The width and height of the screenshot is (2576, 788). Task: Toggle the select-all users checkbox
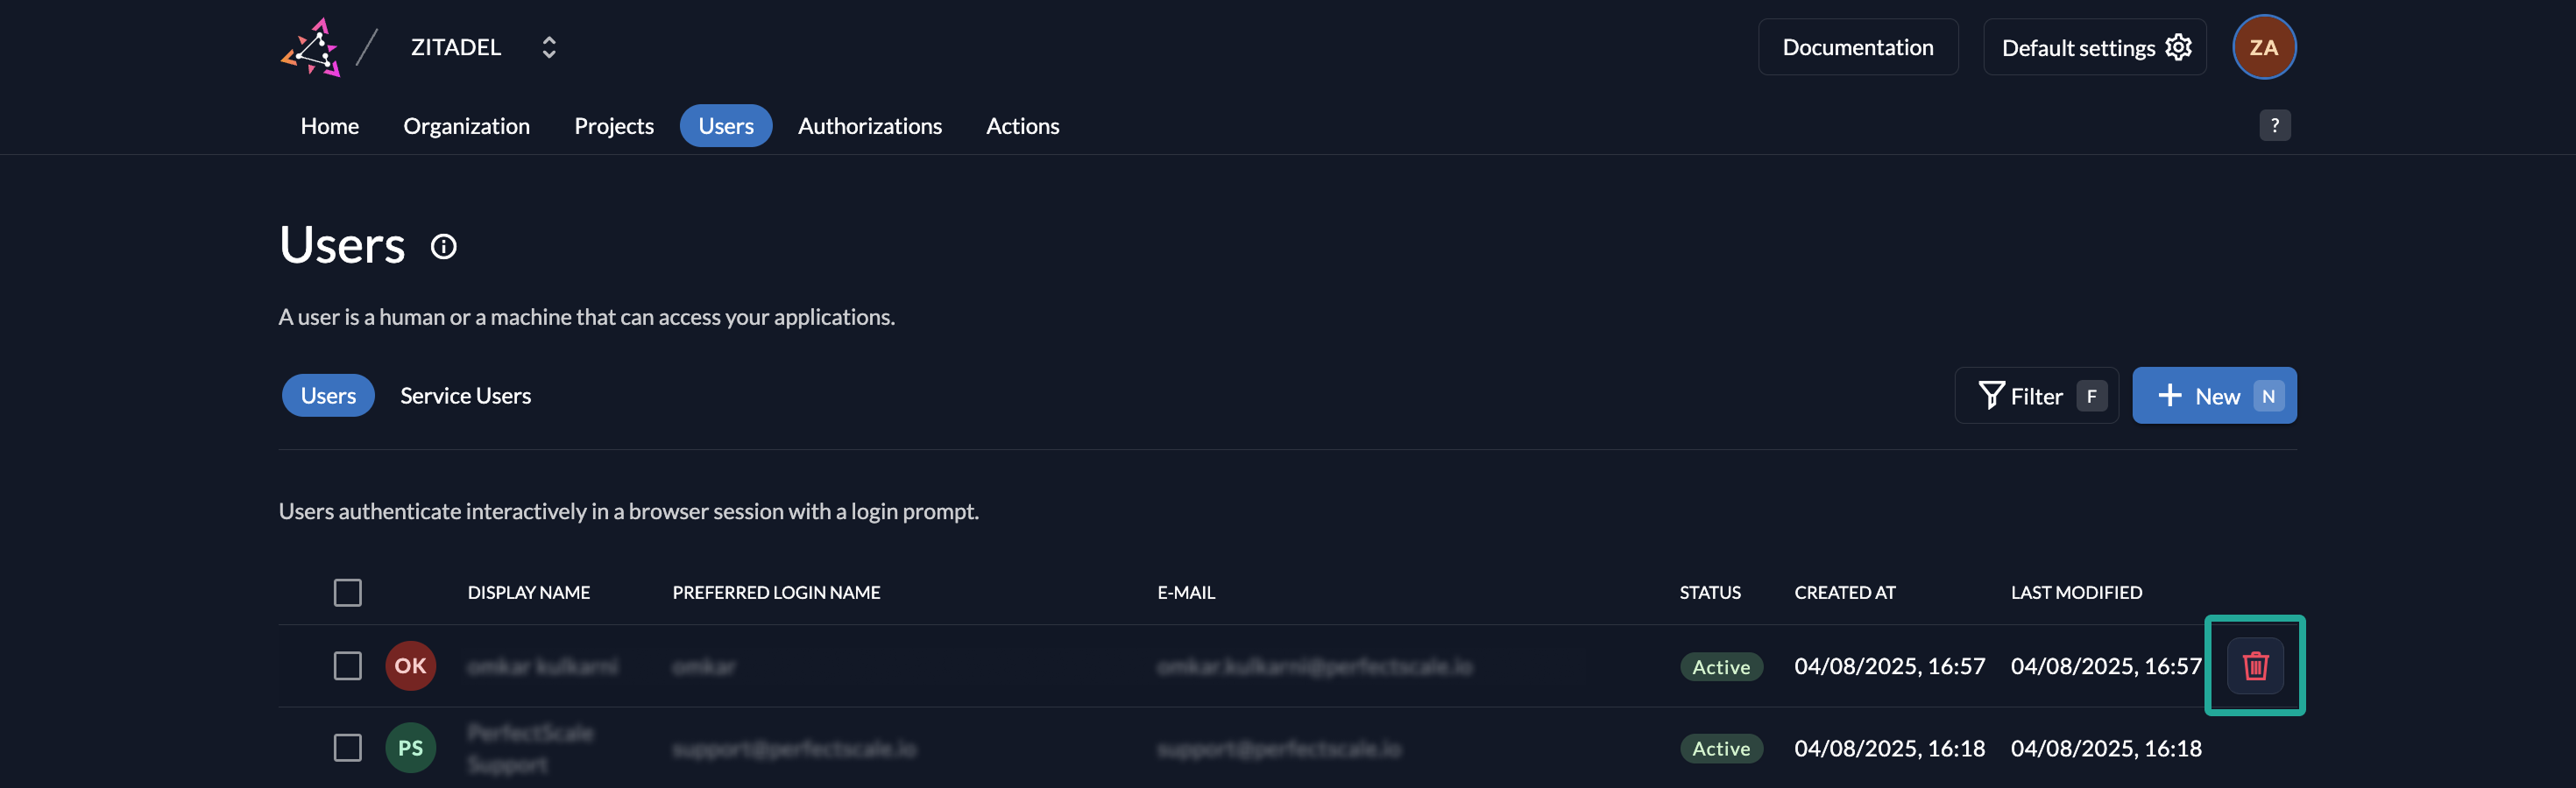[x=347, y=592]
